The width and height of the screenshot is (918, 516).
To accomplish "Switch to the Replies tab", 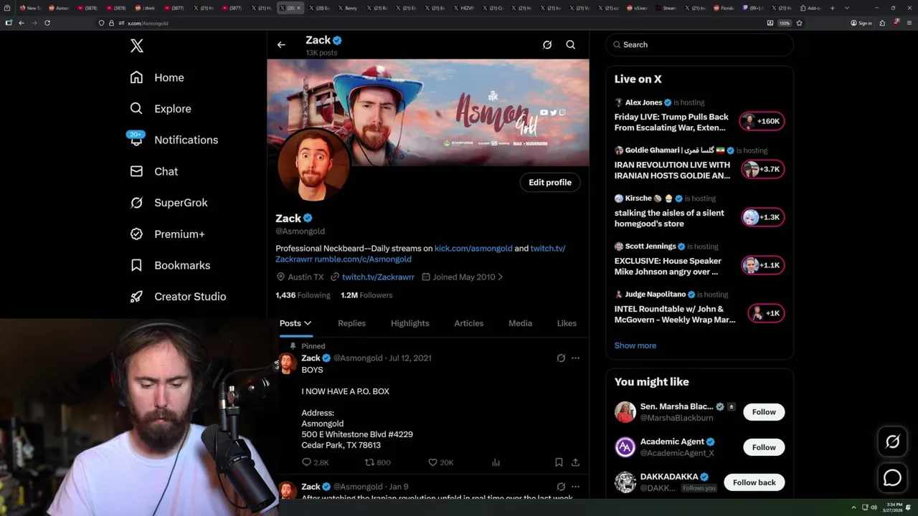I will coord(351,323).
